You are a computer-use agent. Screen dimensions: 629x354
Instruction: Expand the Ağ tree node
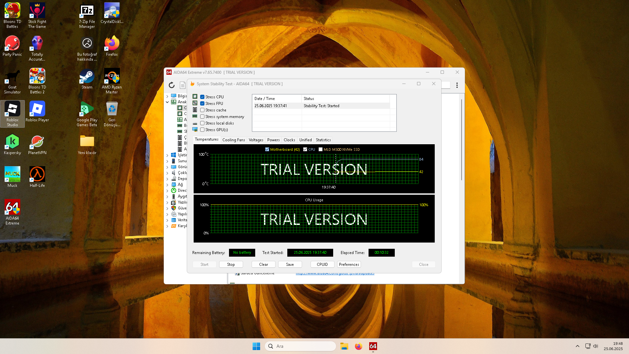167,185
